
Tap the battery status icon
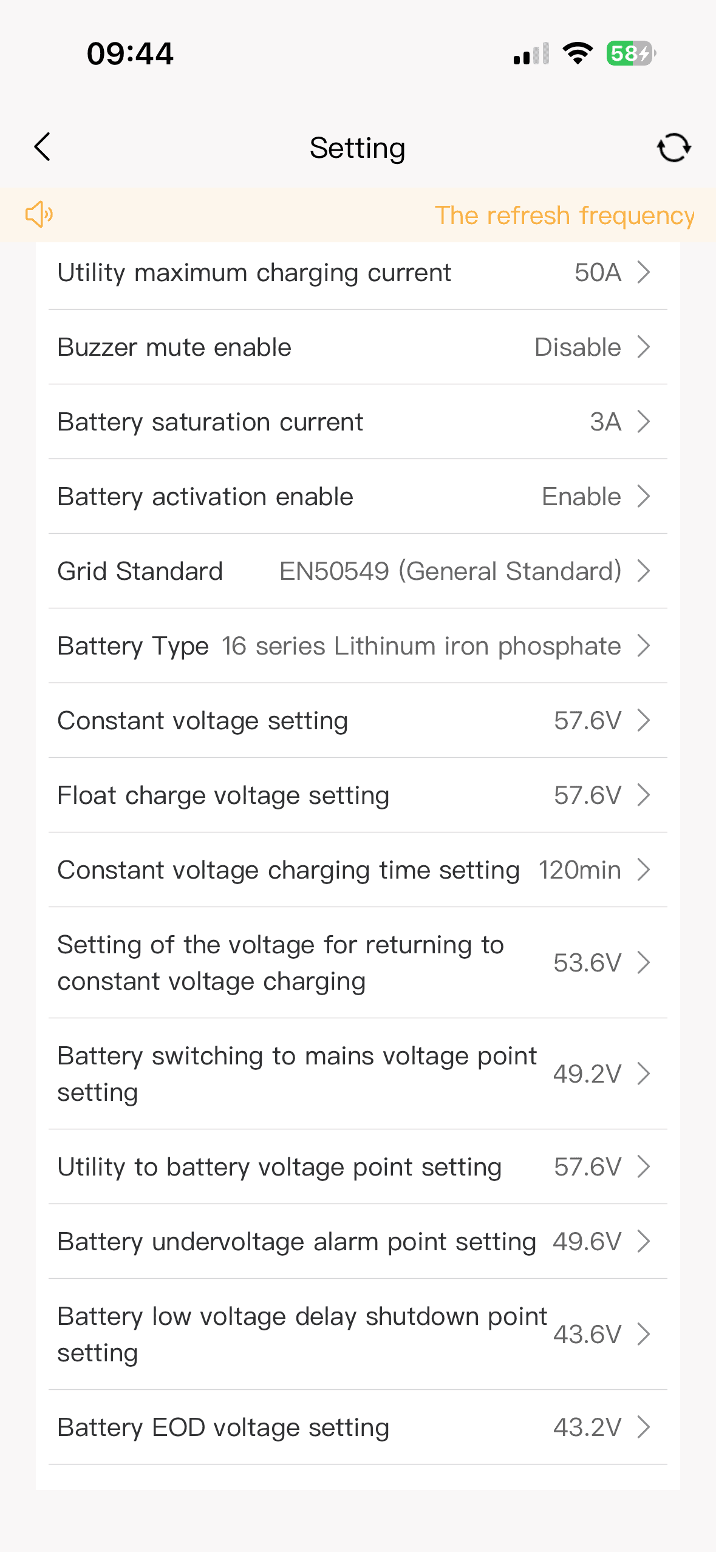click(x=630, y=53)
